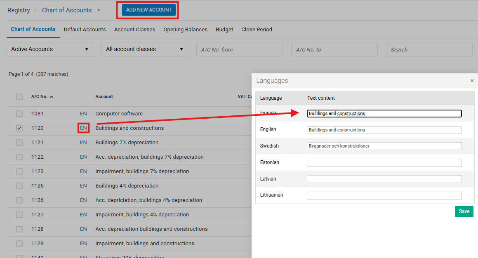Go to the Opening Balances tab
The width and height of the screenshot is (478, 258).
pos(185,30)
